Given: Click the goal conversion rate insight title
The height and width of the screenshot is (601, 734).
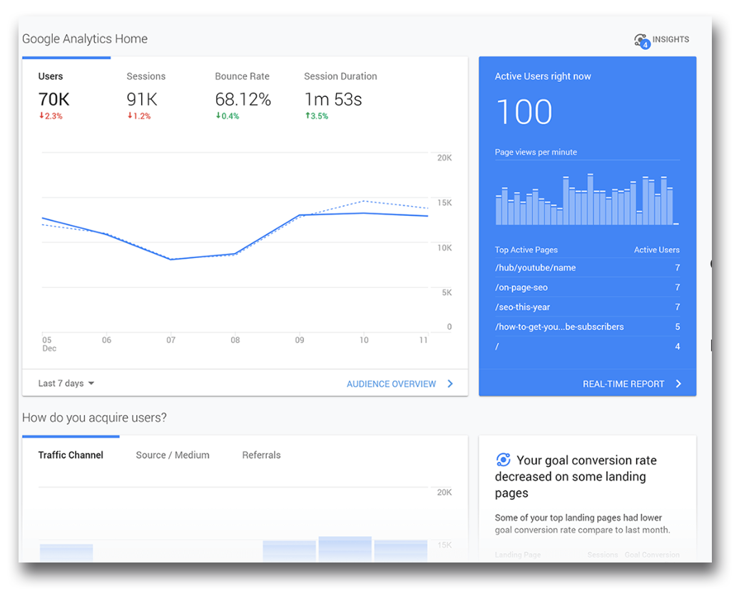Looking at the screenshot, I should 576,476.
